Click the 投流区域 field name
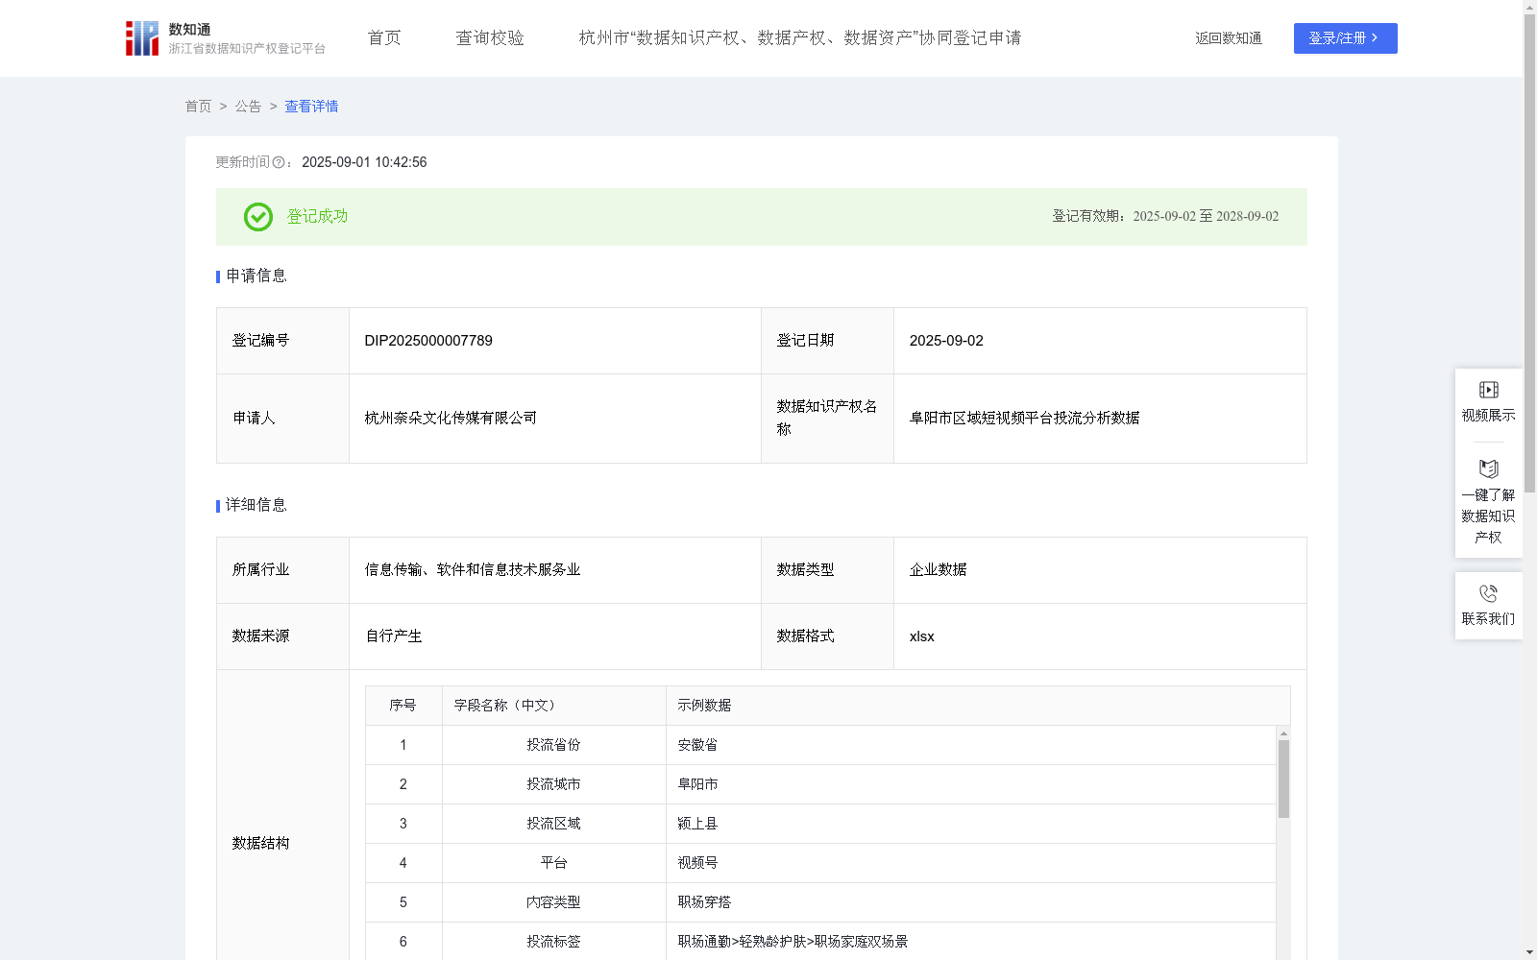 553,824
